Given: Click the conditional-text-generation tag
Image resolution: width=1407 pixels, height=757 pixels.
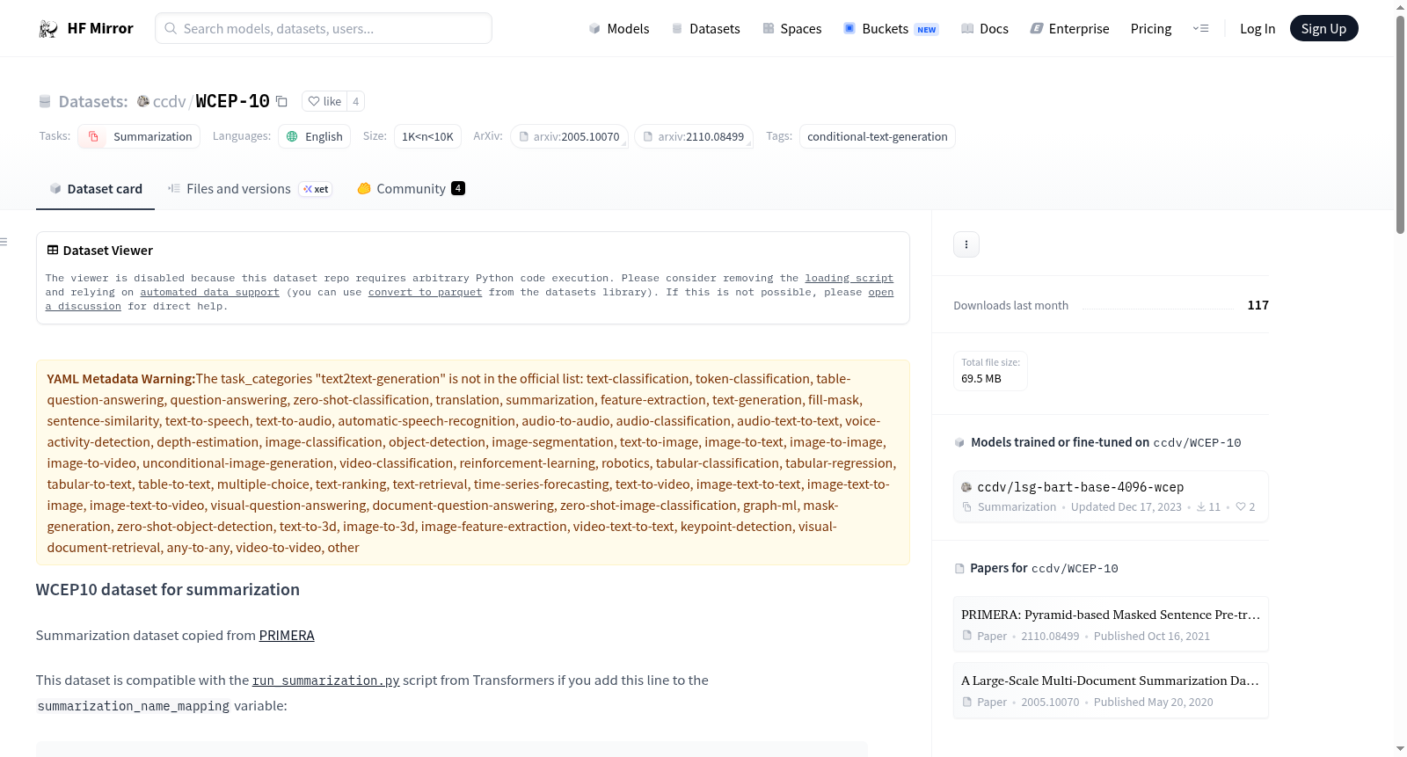Looking at the screenshot, I should [878, 136].
